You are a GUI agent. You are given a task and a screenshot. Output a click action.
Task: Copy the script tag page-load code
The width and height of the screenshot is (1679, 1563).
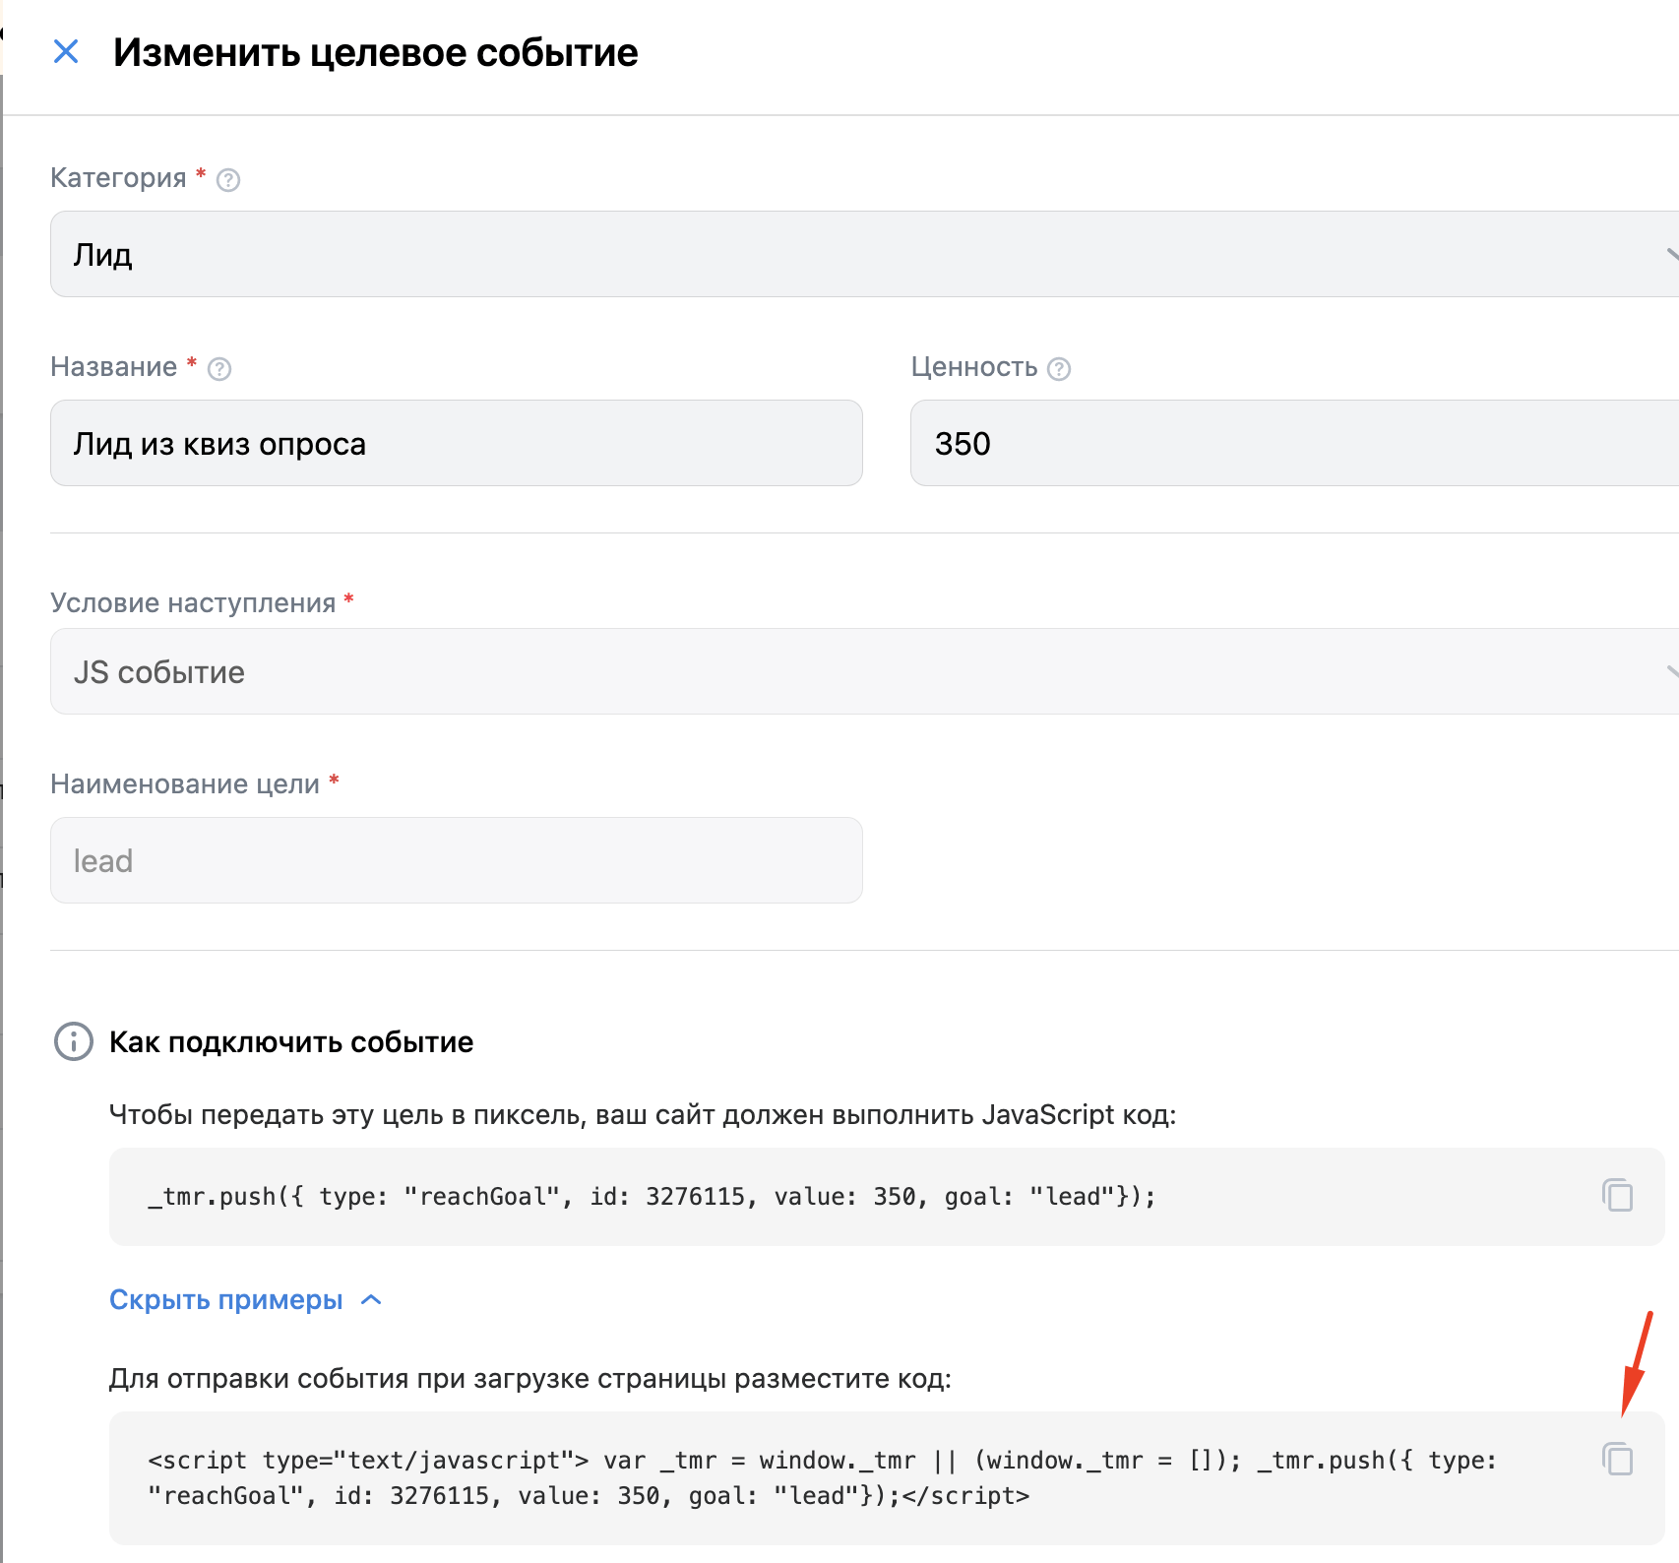click(1617, 1459)
